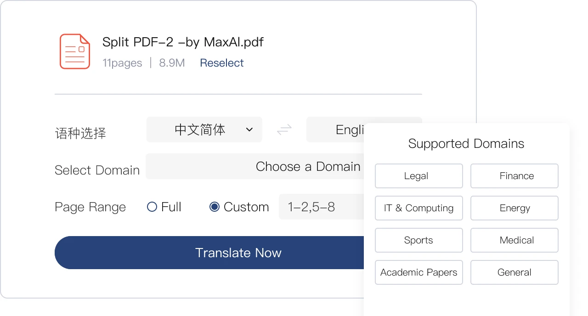Viewport: 588px width, 316px height.
Task: Open the 中文简体 source language dropdown
Action: tap(204, 130)
